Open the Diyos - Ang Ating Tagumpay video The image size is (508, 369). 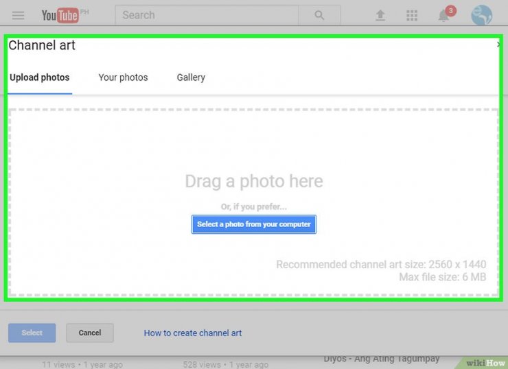click(x=382, y=359)
